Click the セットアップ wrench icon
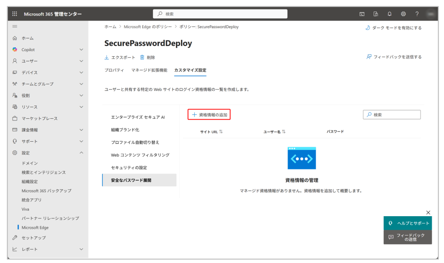Image resolution: width=444 pixels, height=263 pixels. tap(15, 237)
